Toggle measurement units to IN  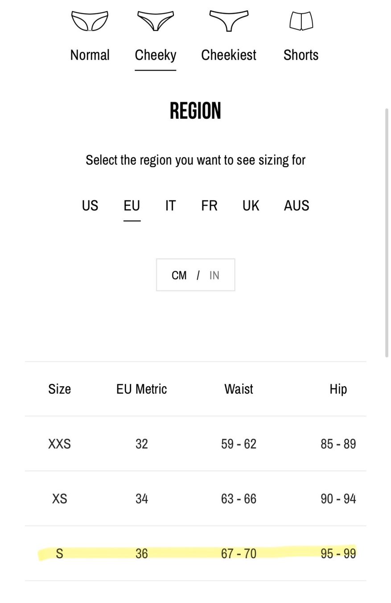click(x=214, y=275)
